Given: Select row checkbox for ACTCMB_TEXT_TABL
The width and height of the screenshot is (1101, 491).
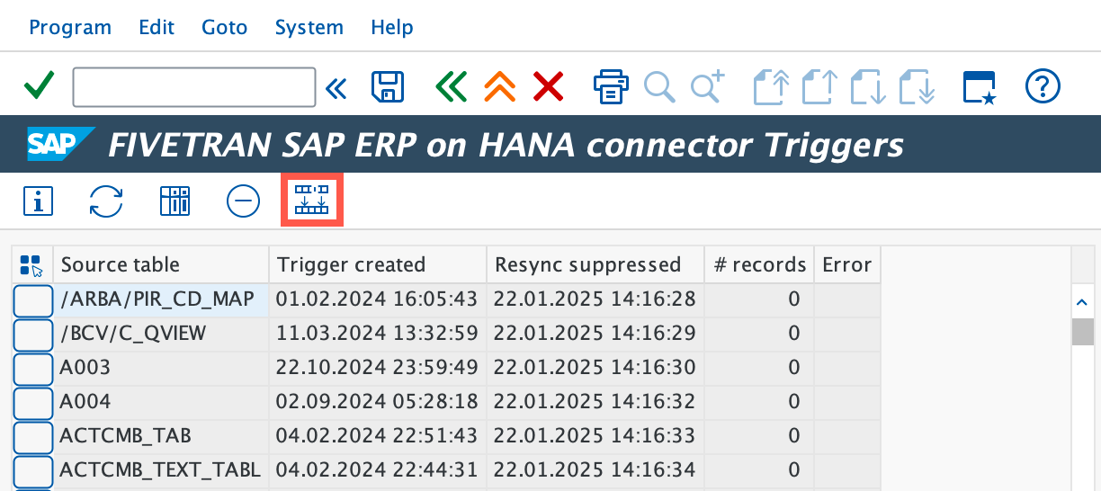Looking at the screenshot, I should tap(33, 471).
